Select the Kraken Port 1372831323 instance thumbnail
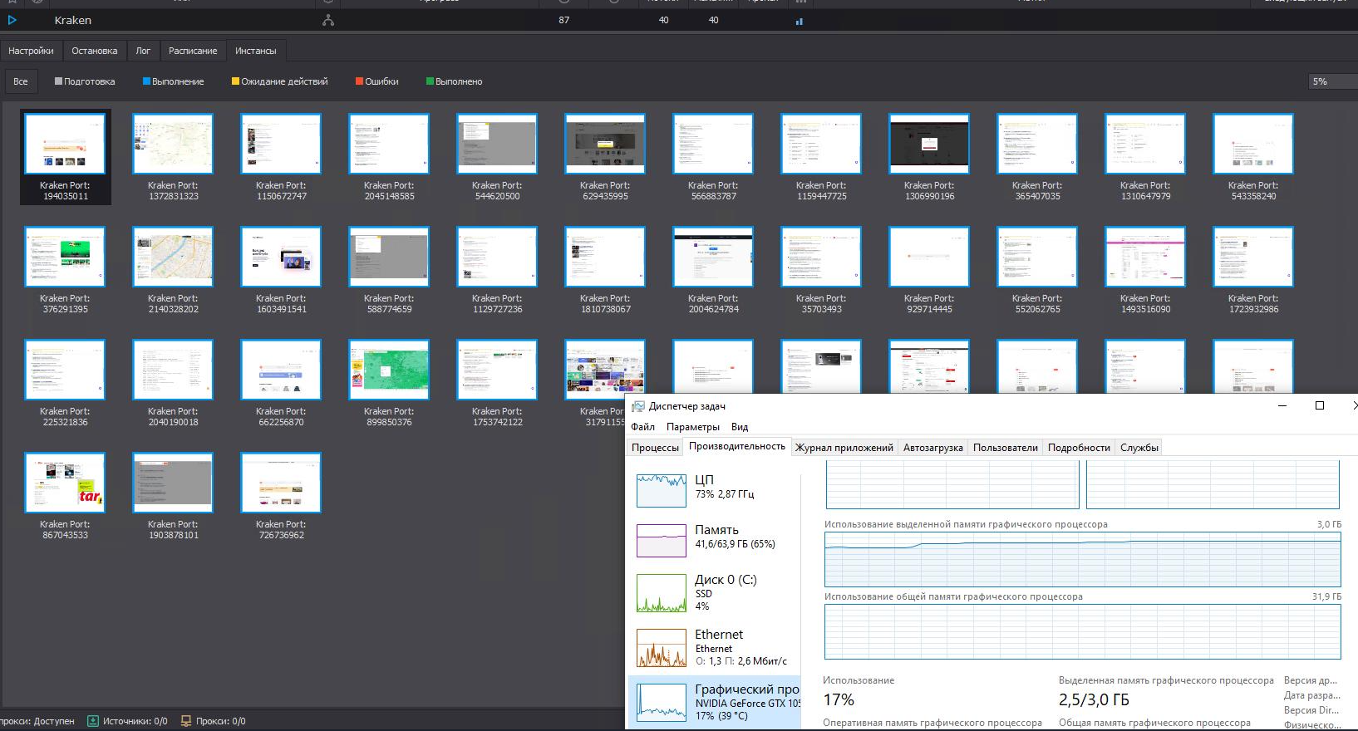Screen dimensions: 1358x731 click(x=173, y=145)
